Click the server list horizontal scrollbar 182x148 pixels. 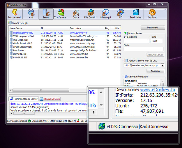[x=41, y=90]
